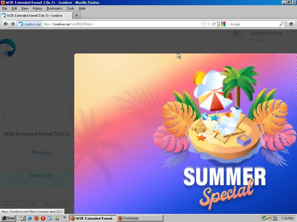Open the History menu
The image size is (297, 222).
(x=37, y=8)
